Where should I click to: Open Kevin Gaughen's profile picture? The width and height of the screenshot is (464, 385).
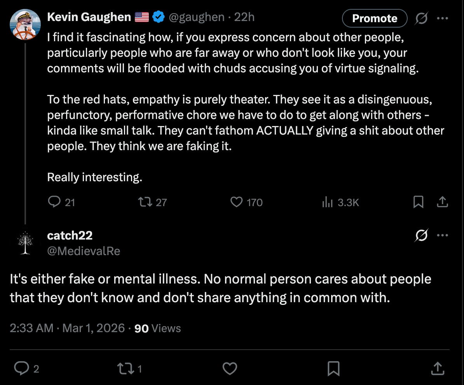(x=25, y=24)
